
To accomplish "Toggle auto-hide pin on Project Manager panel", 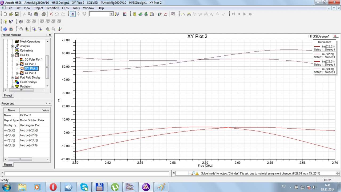I will coord(46,35).
